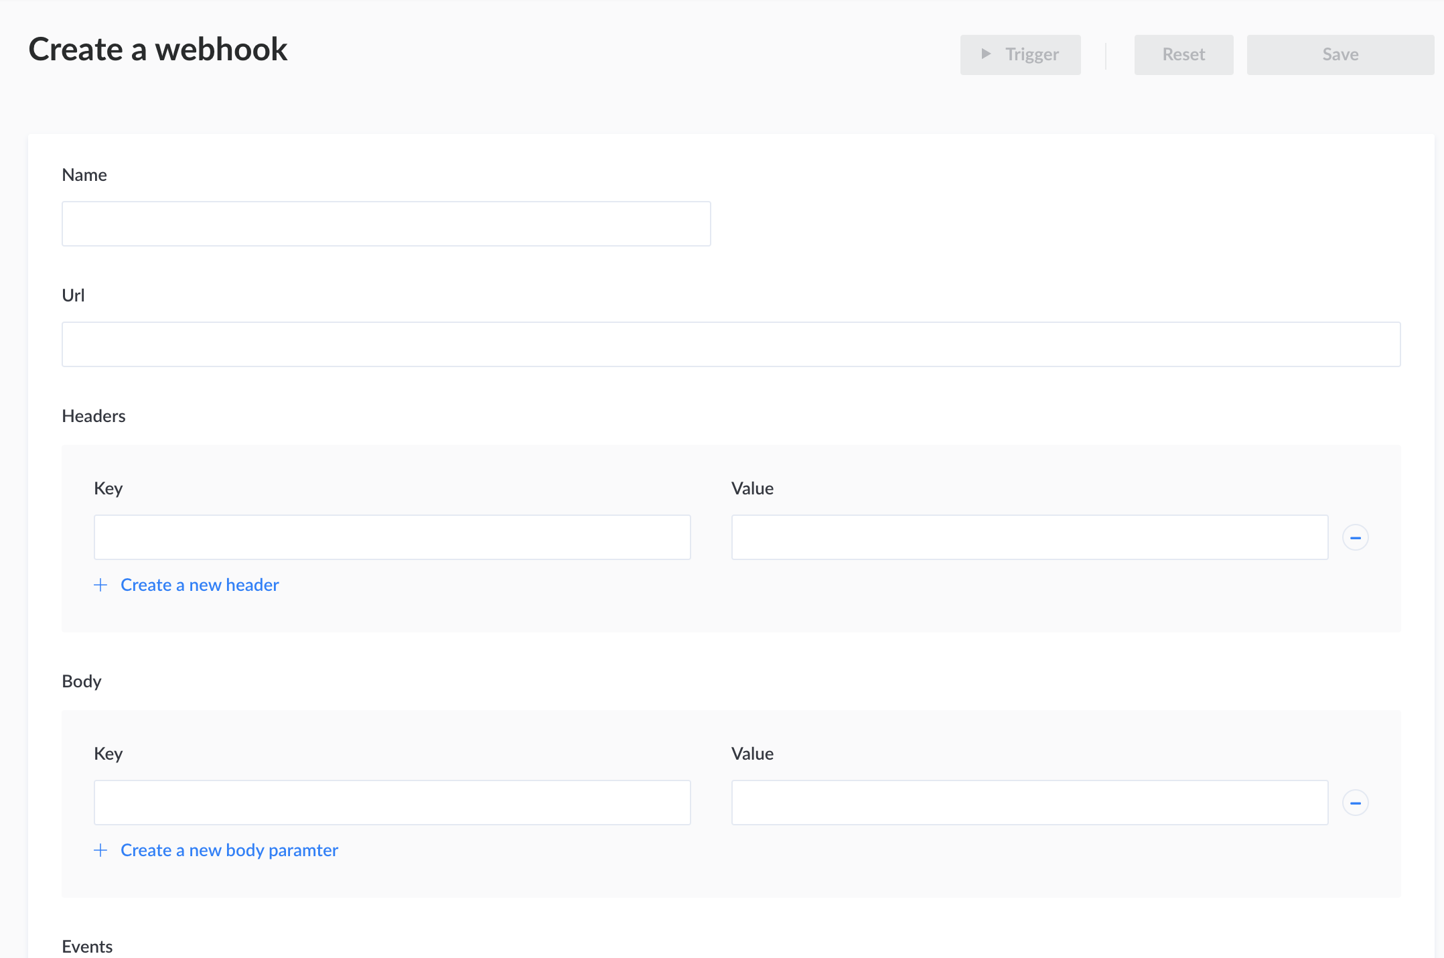Image resolution: width=1444 pixels, height=958 pixels.
Task: Focus the Url input field
Action: [731, 345]
